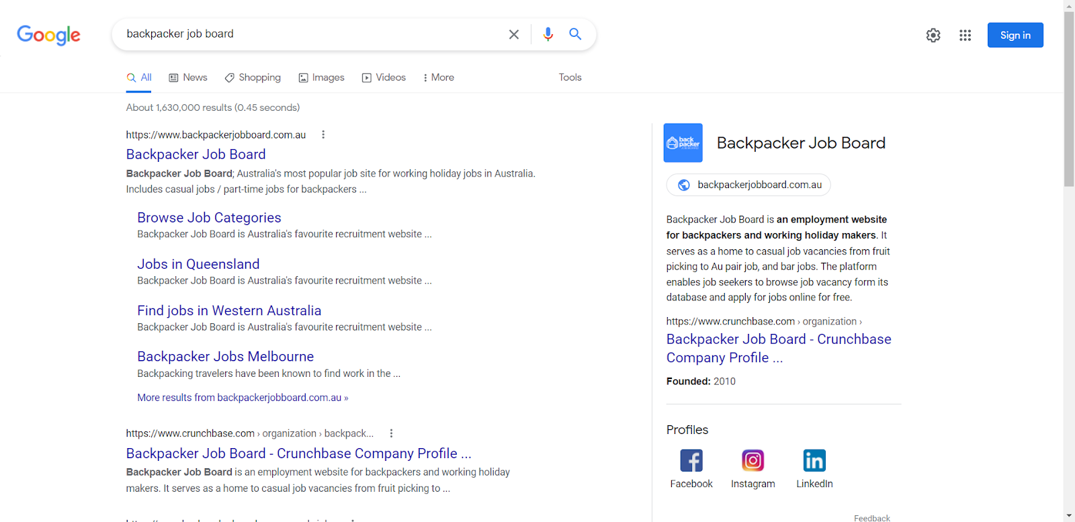Open the Google apps grid

965,35
